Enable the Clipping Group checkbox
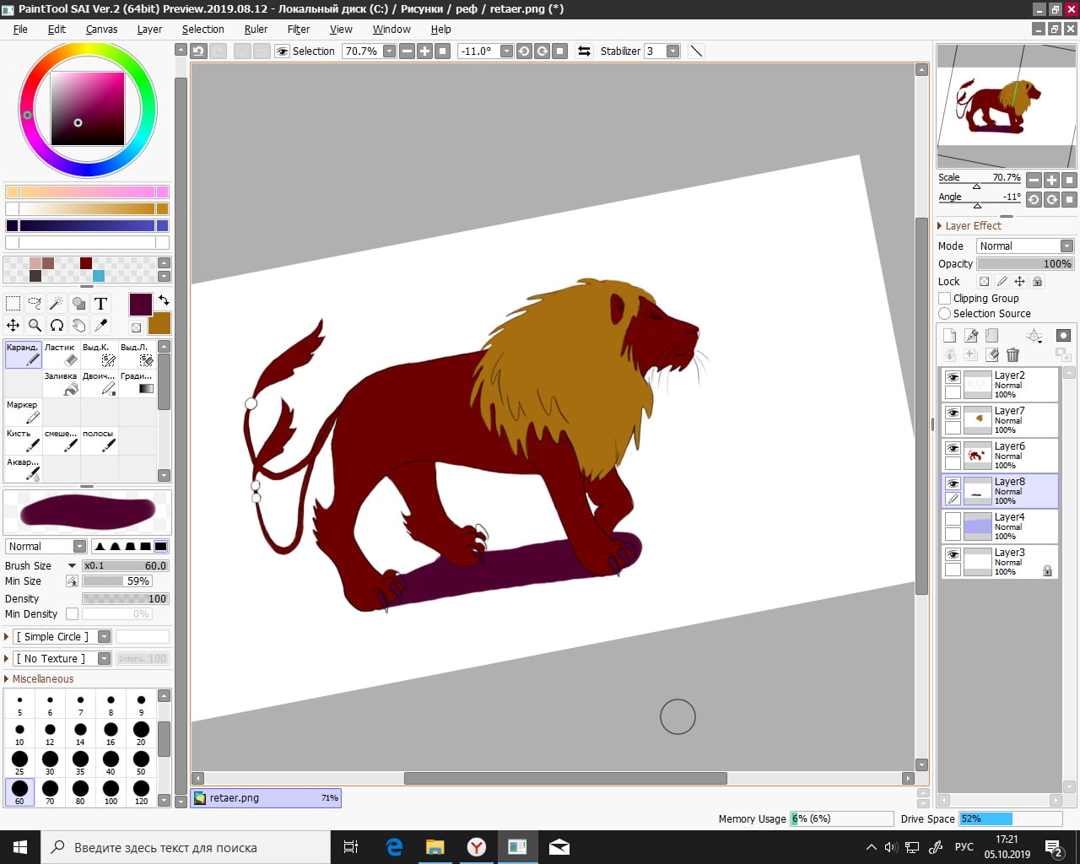Screen dimensions: 1080x864 coord(945,299)
